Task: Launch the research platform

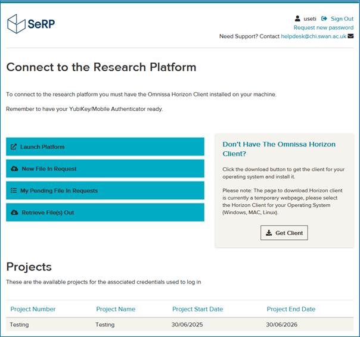Action: coord(105,146)
